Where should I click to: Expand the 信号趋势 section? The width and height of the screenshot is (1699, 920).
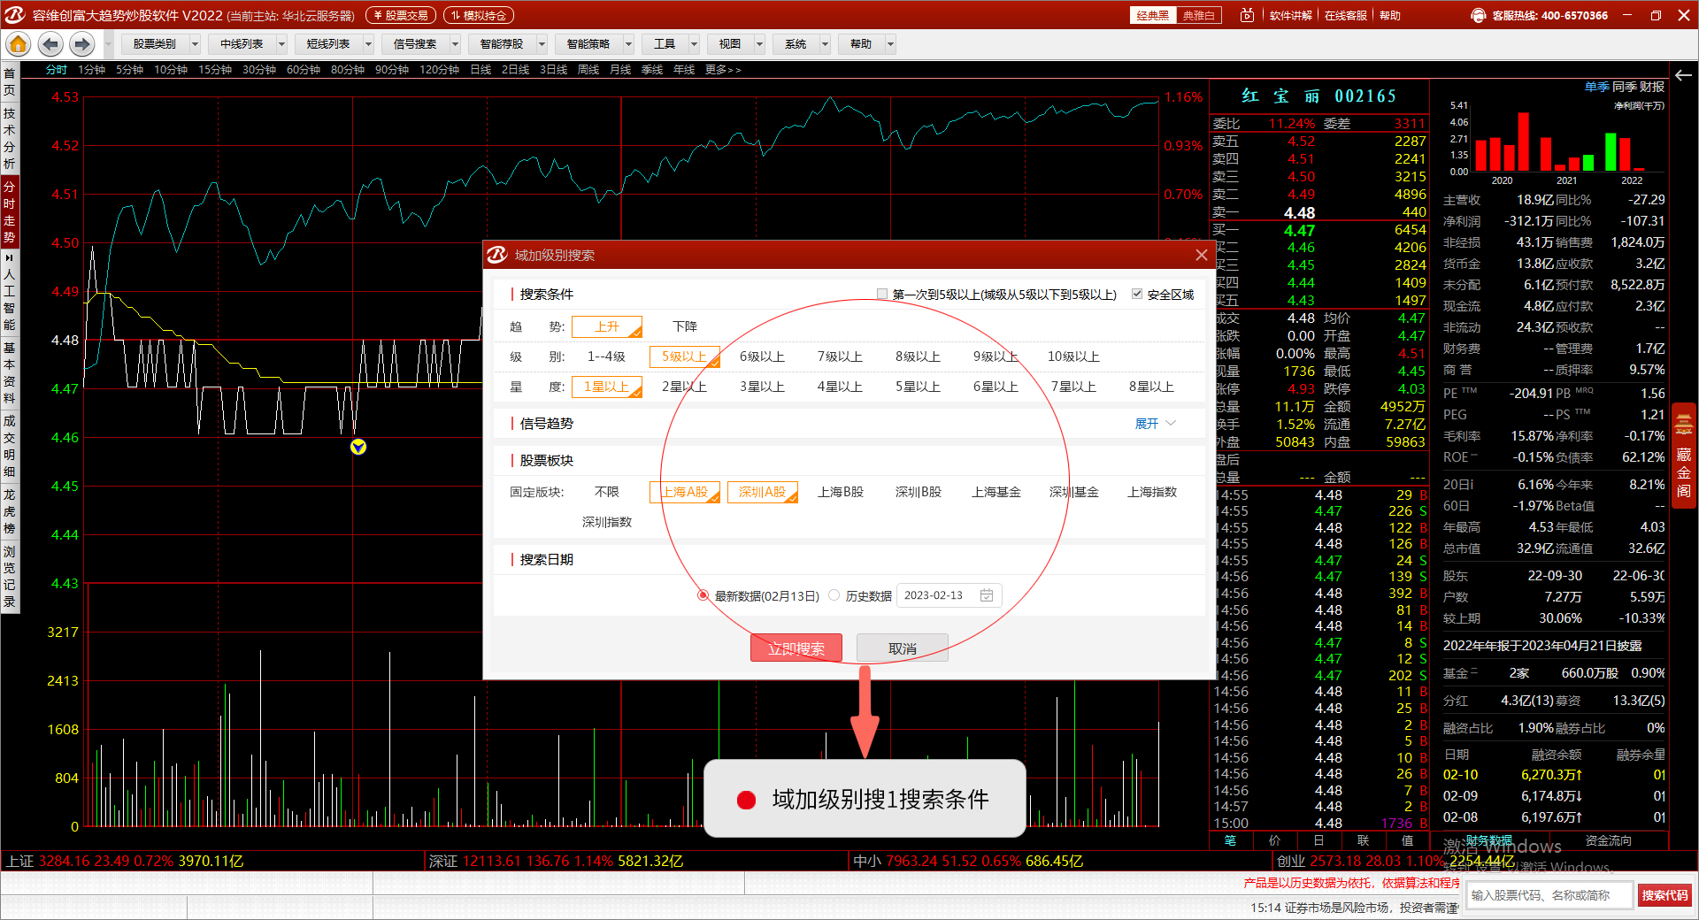(x=1156, y=424)
